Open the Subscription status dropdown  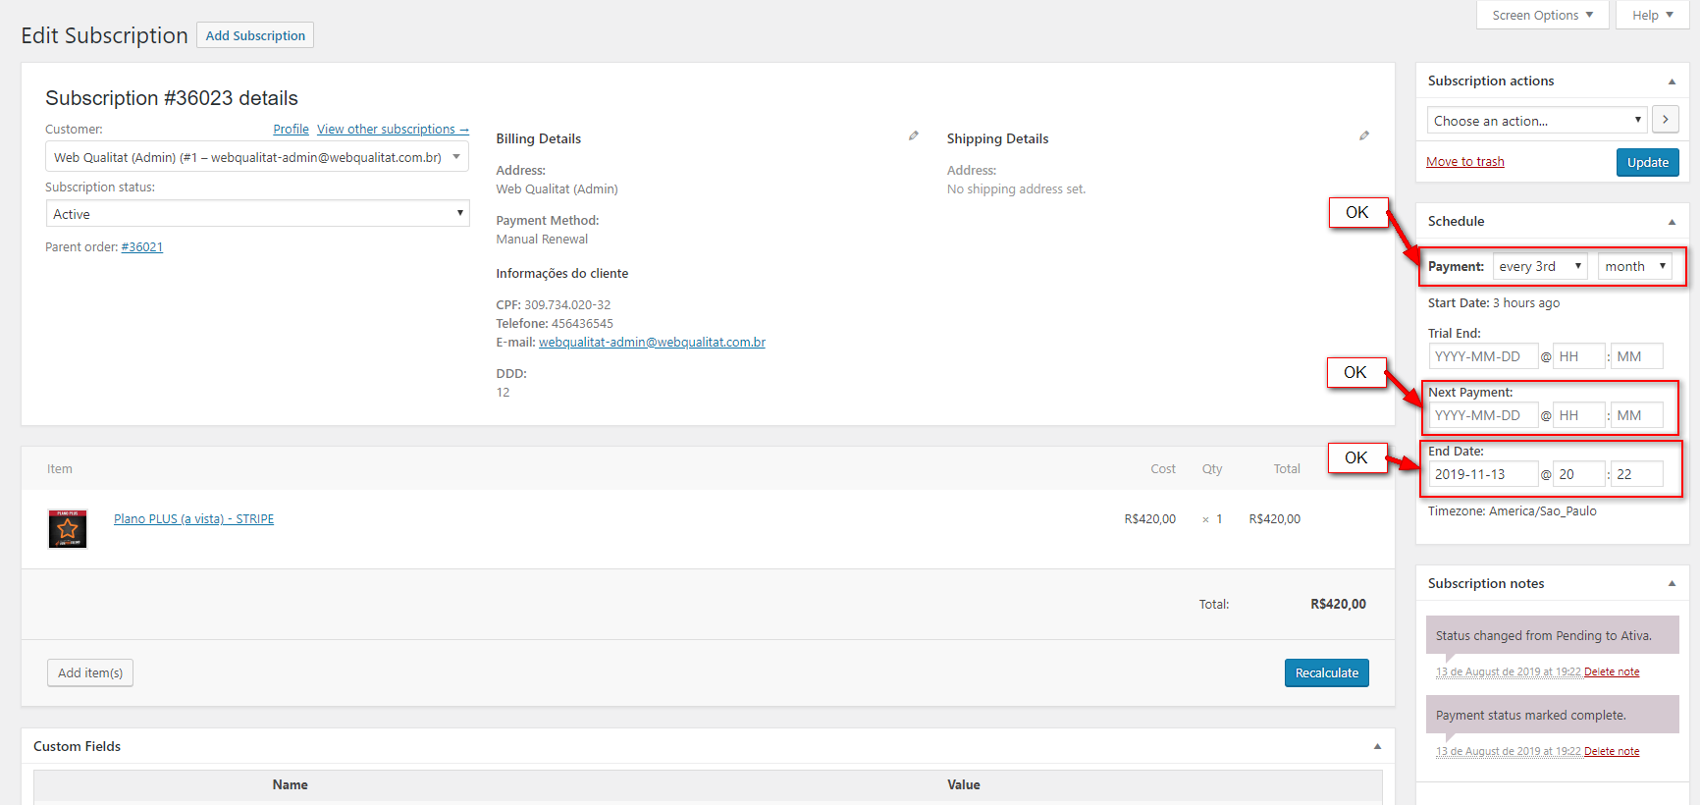(257, 214)
